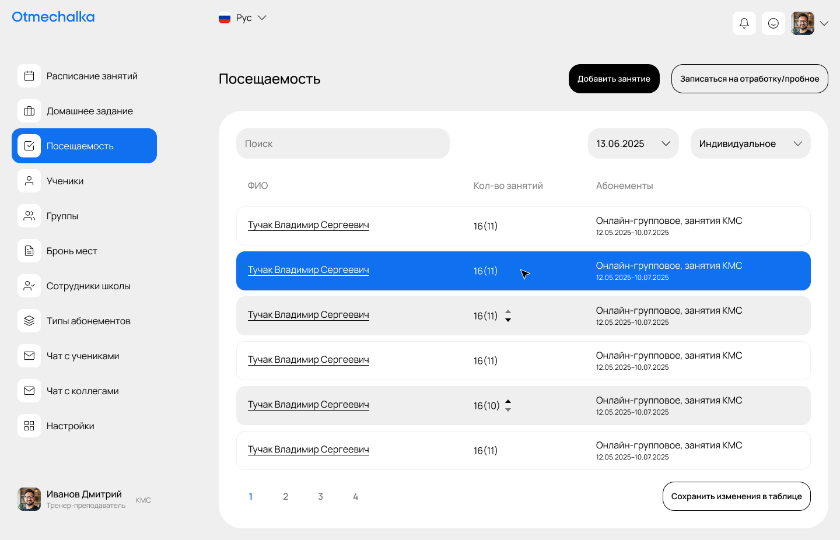The width and height of the screenshot is (840, 540).
Task: Open Чат с коллегами
Action: pyautogui.click(x=83, y=391)
